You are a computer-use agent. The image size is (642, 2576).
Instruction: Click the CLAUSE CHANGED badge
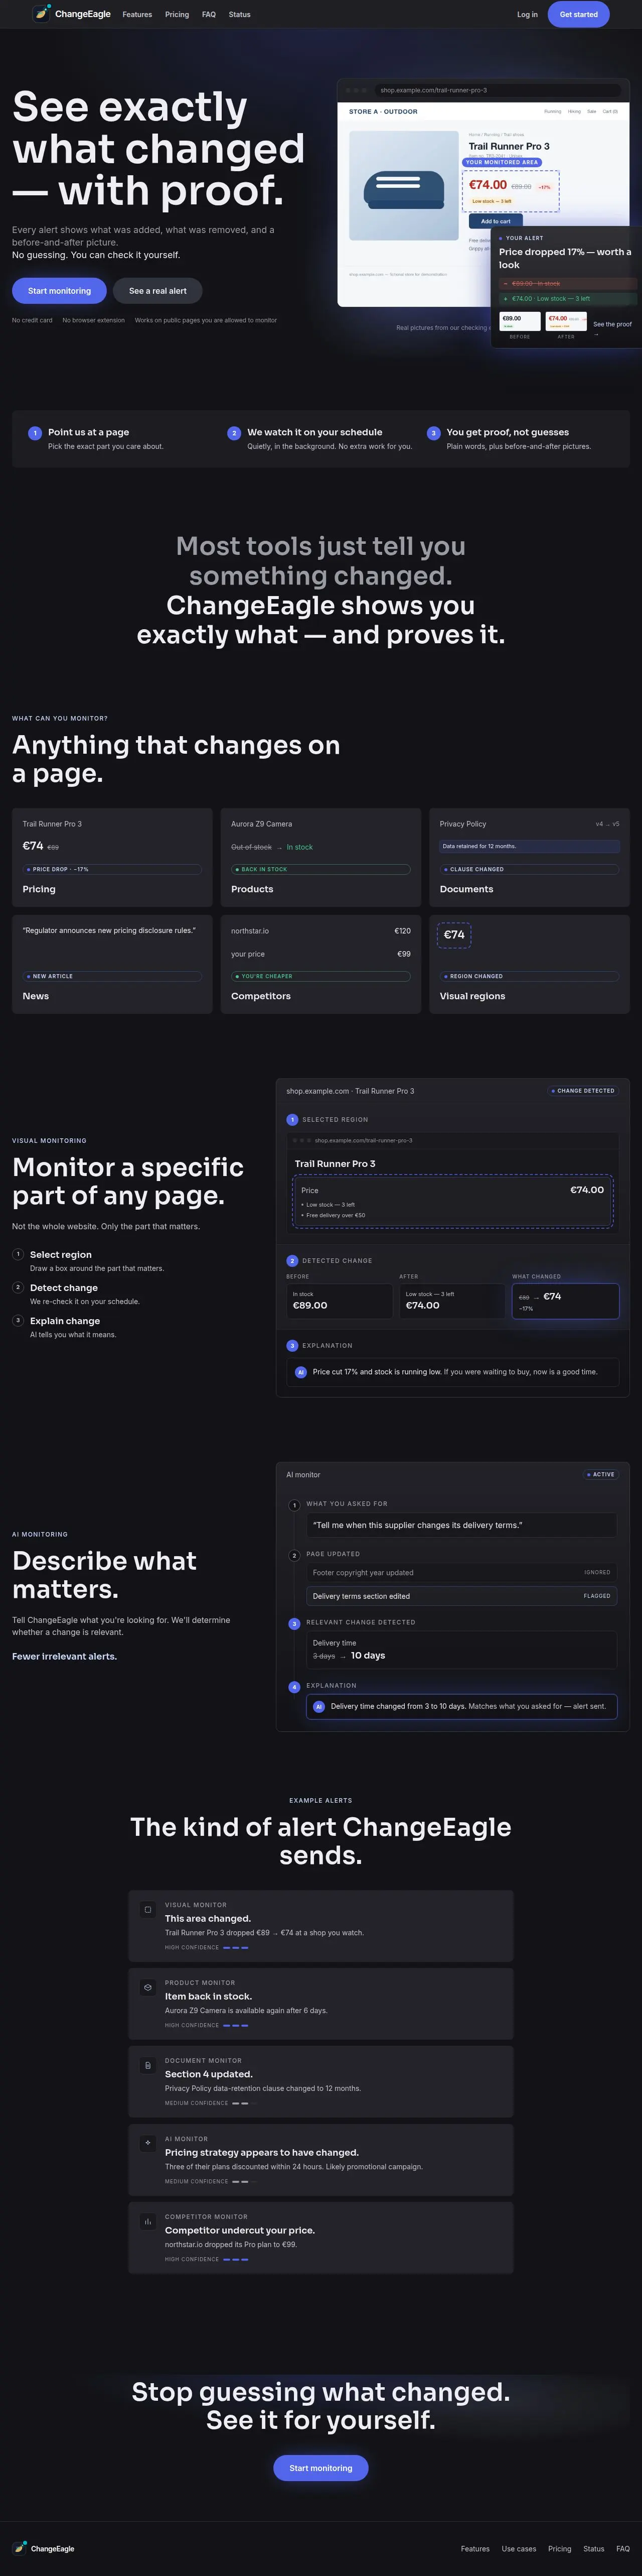pos(529,869)
